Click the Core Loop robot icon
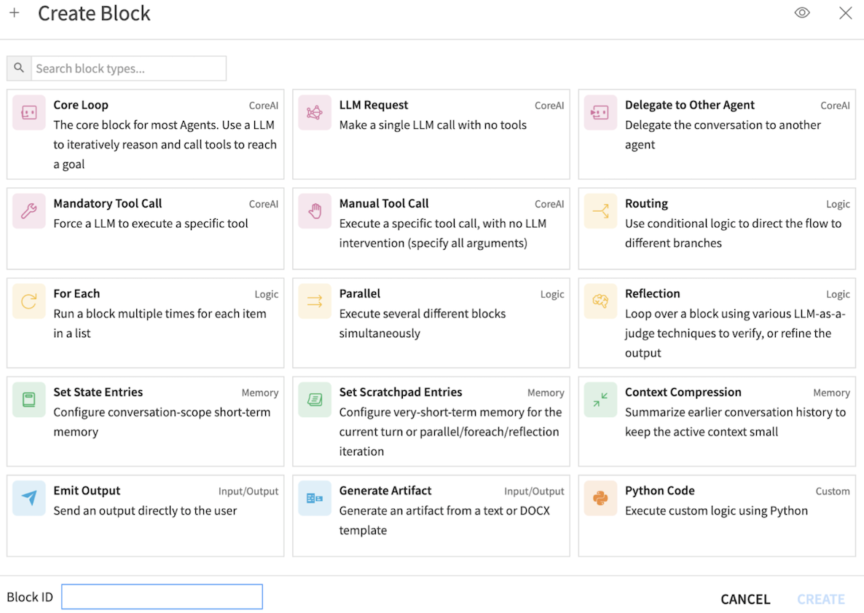Viewport: 864px width, 613px height. tap(29, 114)
